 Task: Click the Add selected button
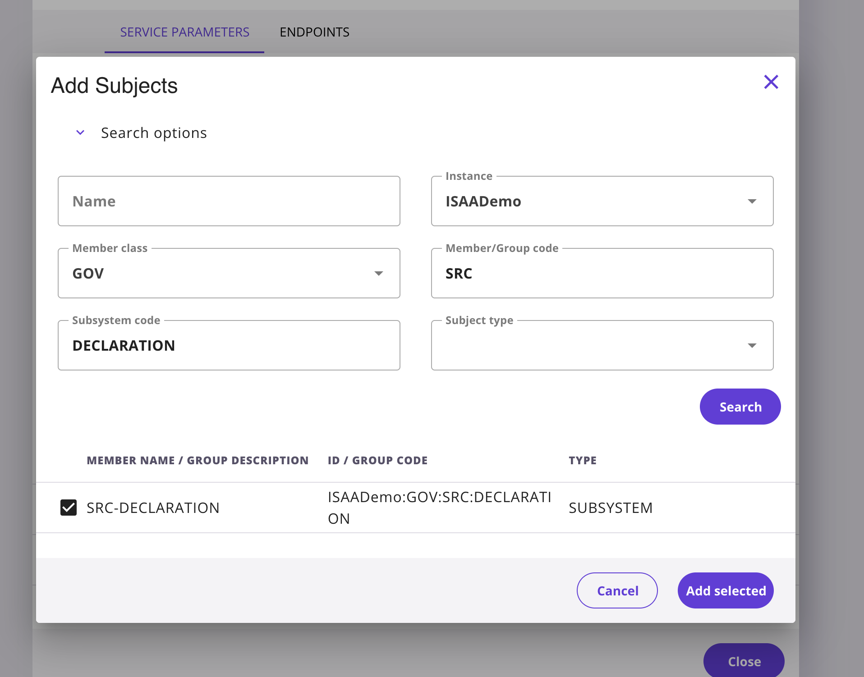coord(725,590)
